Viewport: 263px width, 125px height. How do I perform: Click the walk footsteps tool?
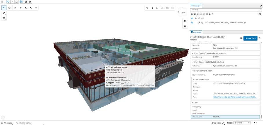(x=185, y=21)
